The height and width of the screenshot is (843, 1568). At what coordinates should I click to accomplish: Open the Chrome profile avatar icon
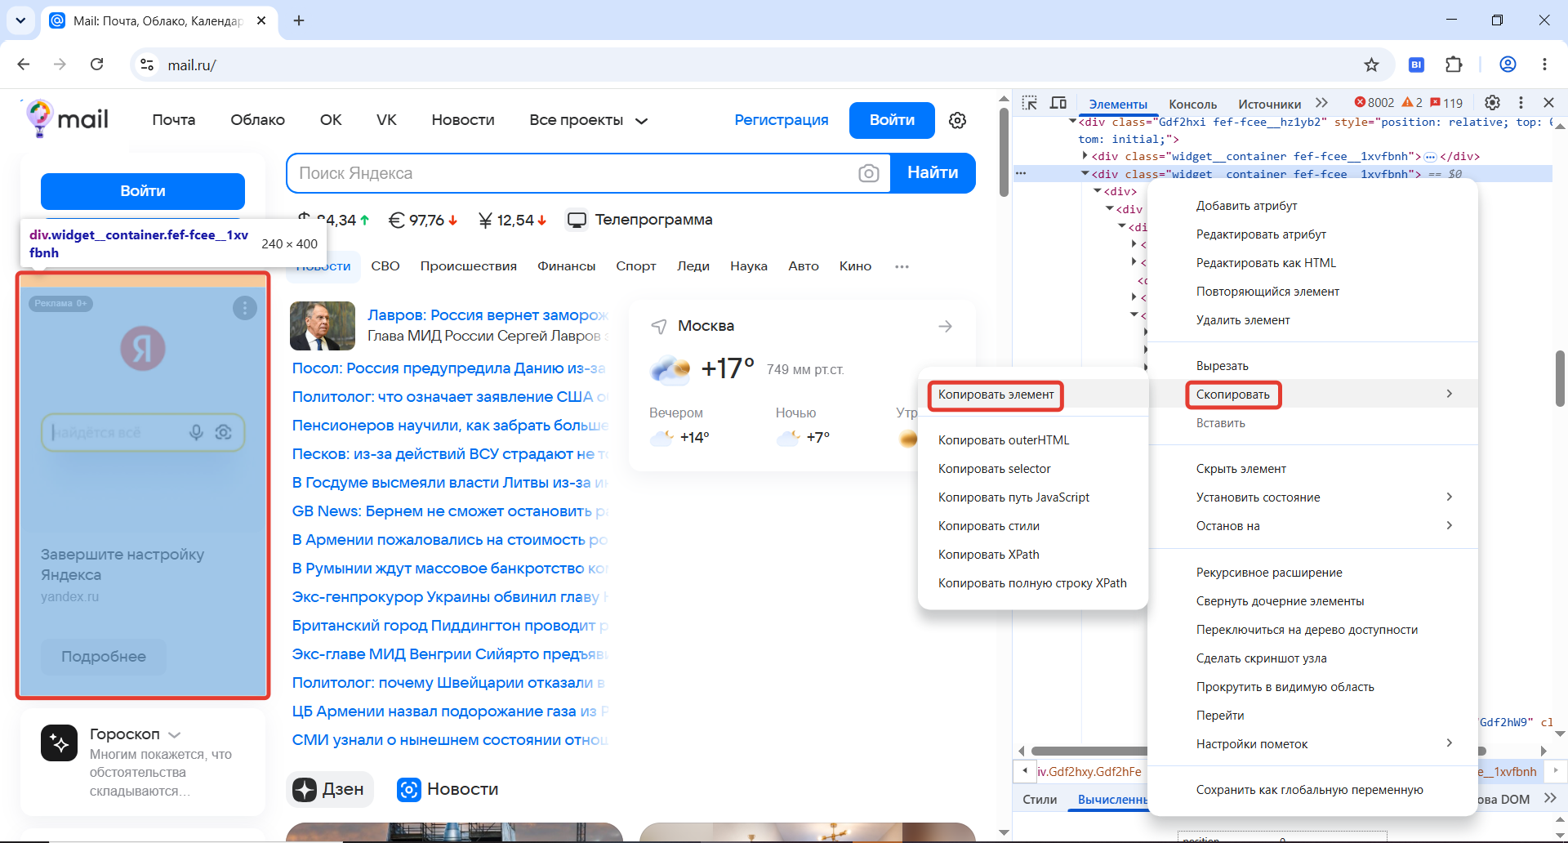point(1508,65)
